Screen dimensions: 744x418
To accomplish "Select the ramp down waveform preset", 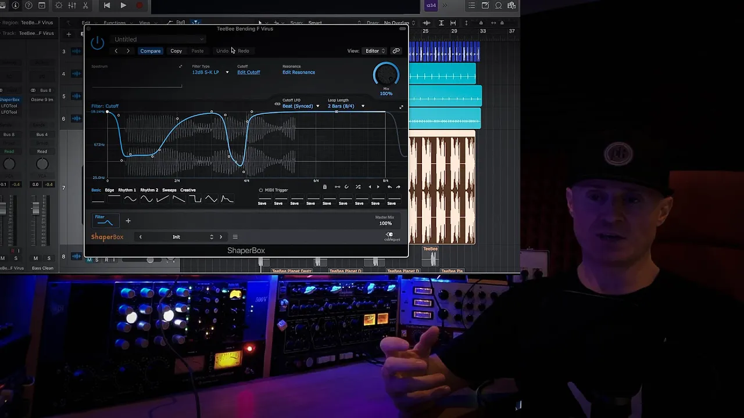I will coord(179,200).
